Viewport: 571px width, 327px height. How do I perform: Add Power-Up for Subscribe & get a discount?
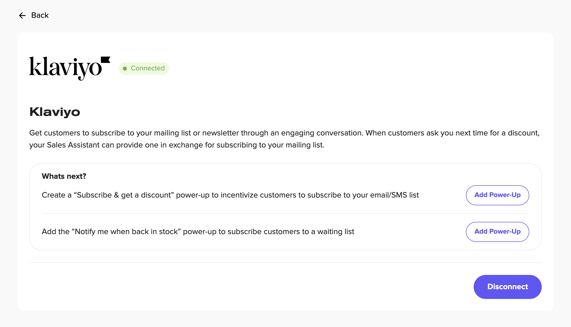[x=497, y=195]
